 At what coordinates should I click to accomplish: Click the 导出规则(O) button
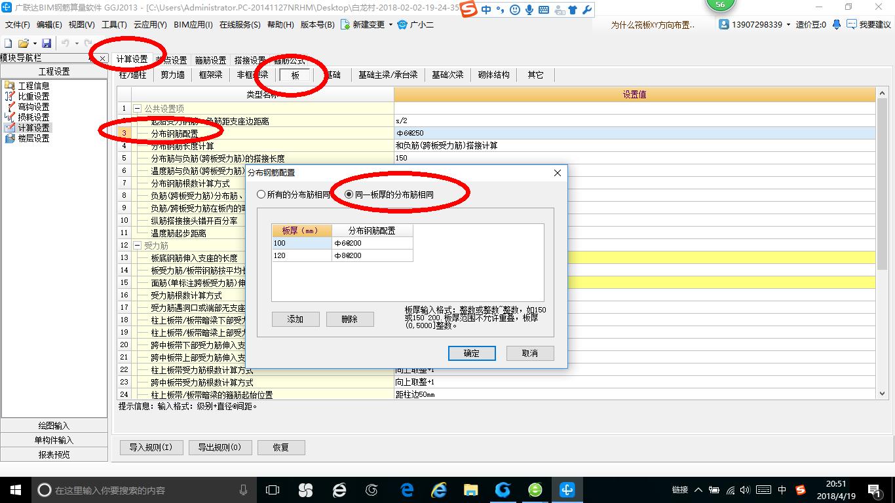point(219,447)
